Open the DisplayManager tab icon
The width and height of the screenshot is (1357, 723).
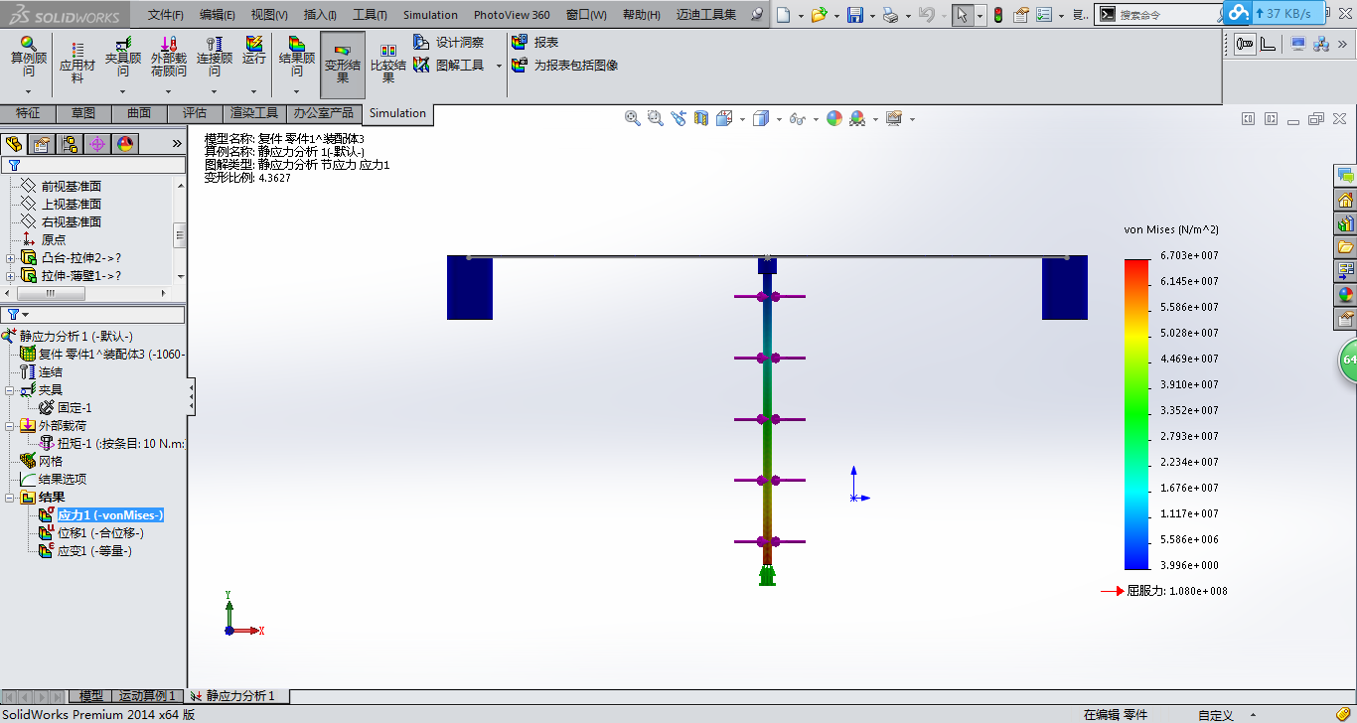click(x=125, y=144)
